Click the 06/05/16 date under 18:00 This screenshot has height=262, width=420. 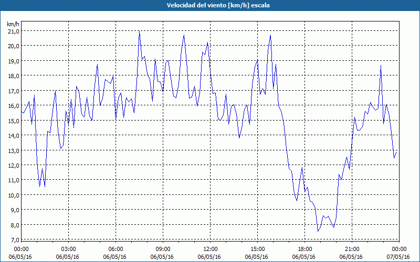pyautogui.click(x=304, y=257)
